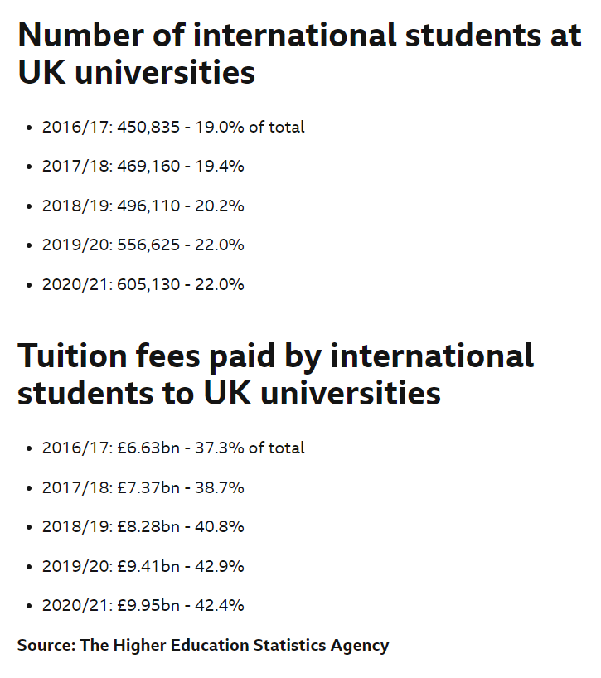Click the '19.0% of total' text
601x678 pixels.
click(250, 127)
